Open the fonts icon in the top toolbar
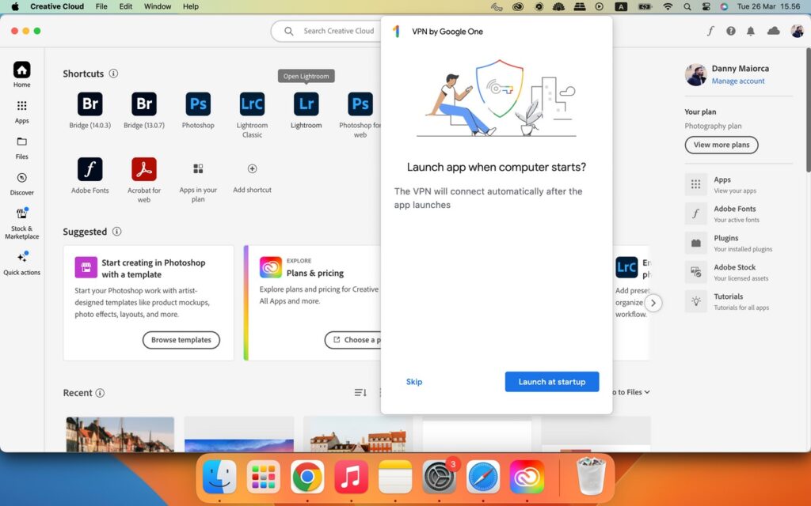The width and height of the screenshot is (811, 506). 710,31
